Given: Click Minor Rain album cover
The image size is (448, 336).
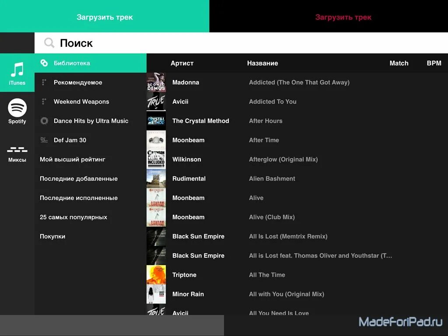Looking at the screenshot, I should [x=156, y=294].
